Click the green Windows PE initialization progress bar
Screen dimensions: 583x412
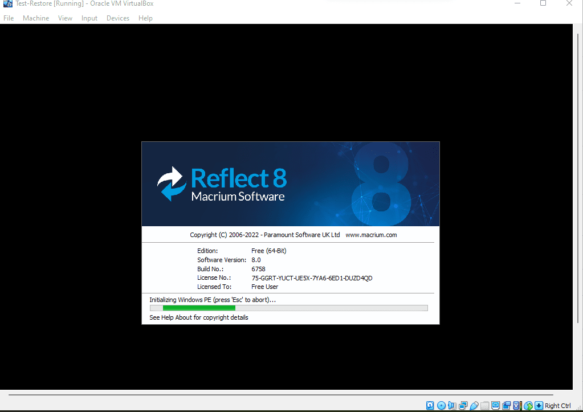(289, 308)
